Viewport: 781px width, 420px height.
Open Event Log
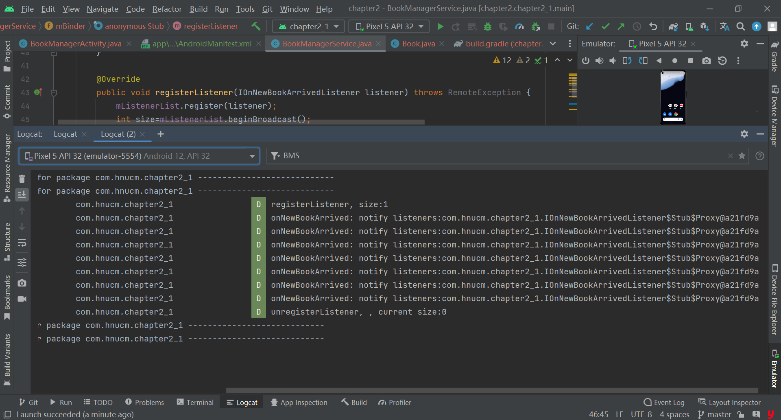coord(664,402)
